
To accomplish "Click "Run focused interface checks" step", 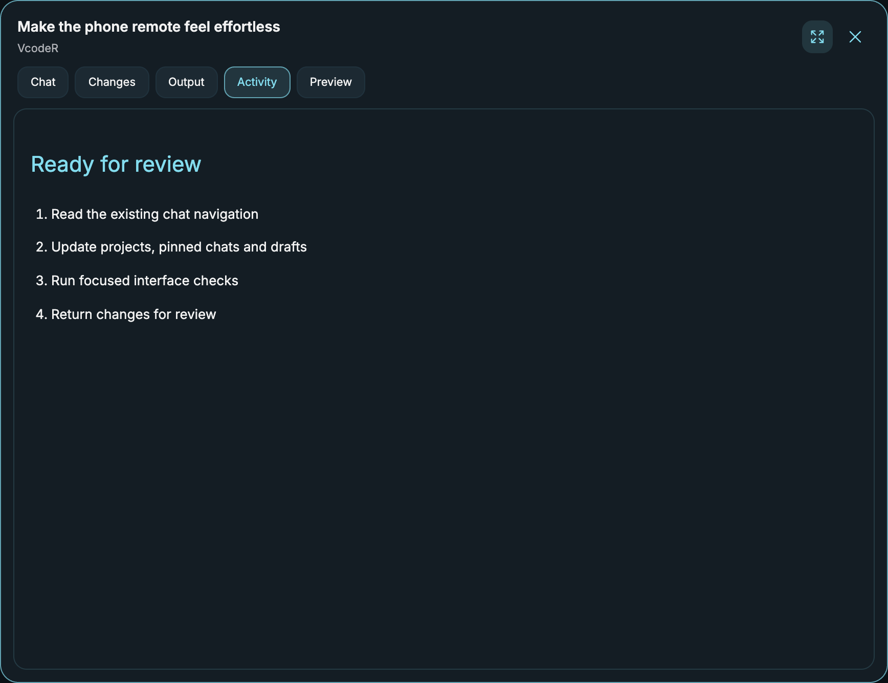I will [x=145, y=281].
